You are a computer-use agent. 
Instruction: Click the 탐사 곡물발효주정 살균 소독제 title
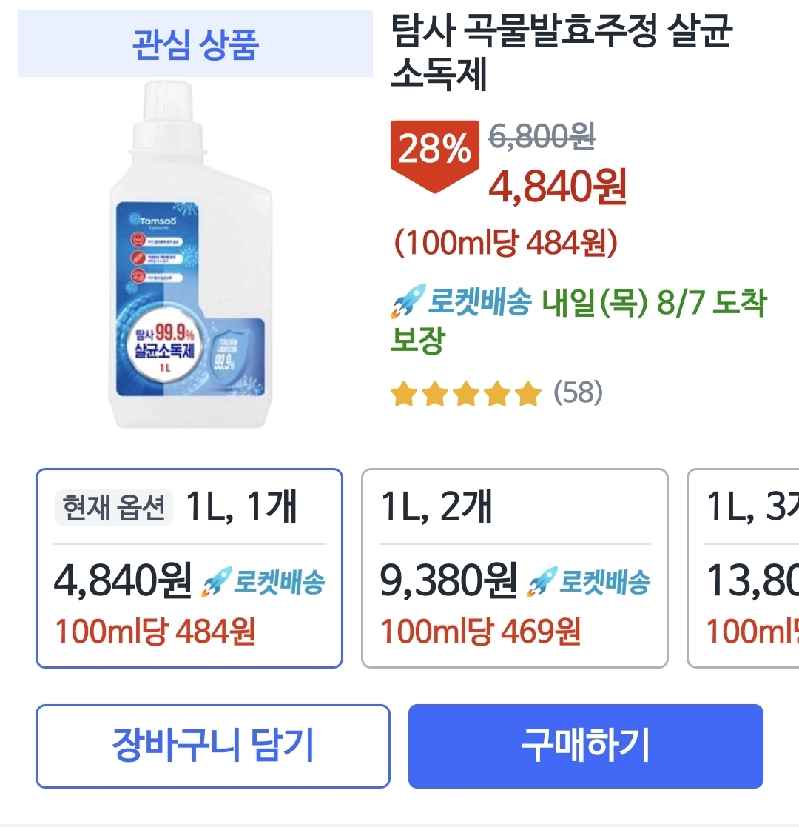pyautogui.click(x=561, y=53)
